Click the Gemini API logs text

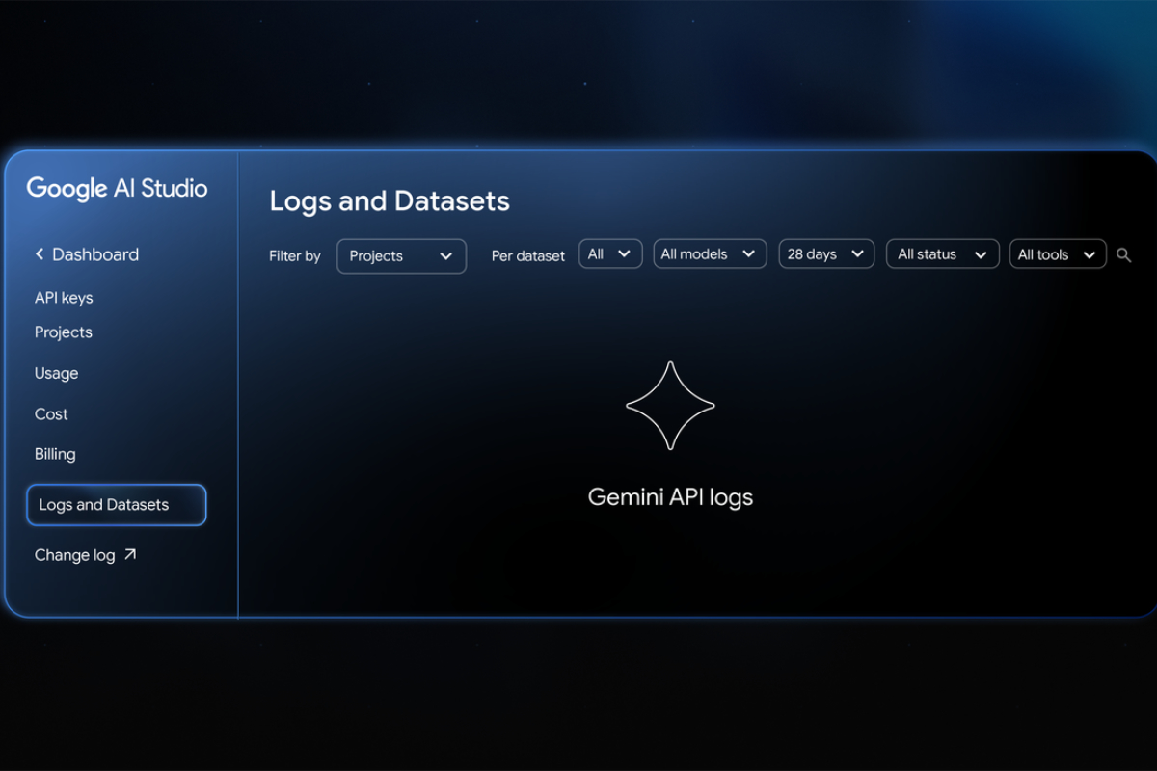(x=670, y=497)
